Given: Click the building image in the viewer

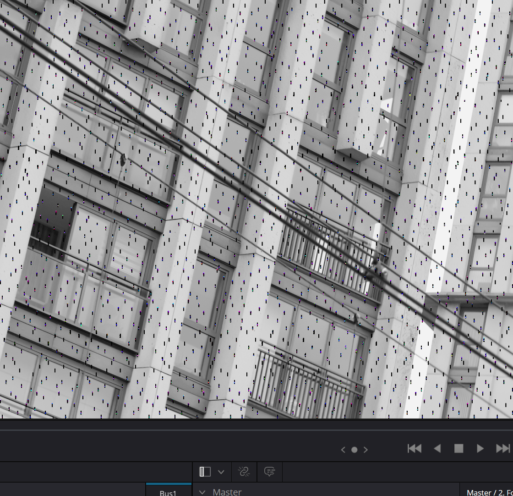Looking at the screenshot, I should 256,209.
